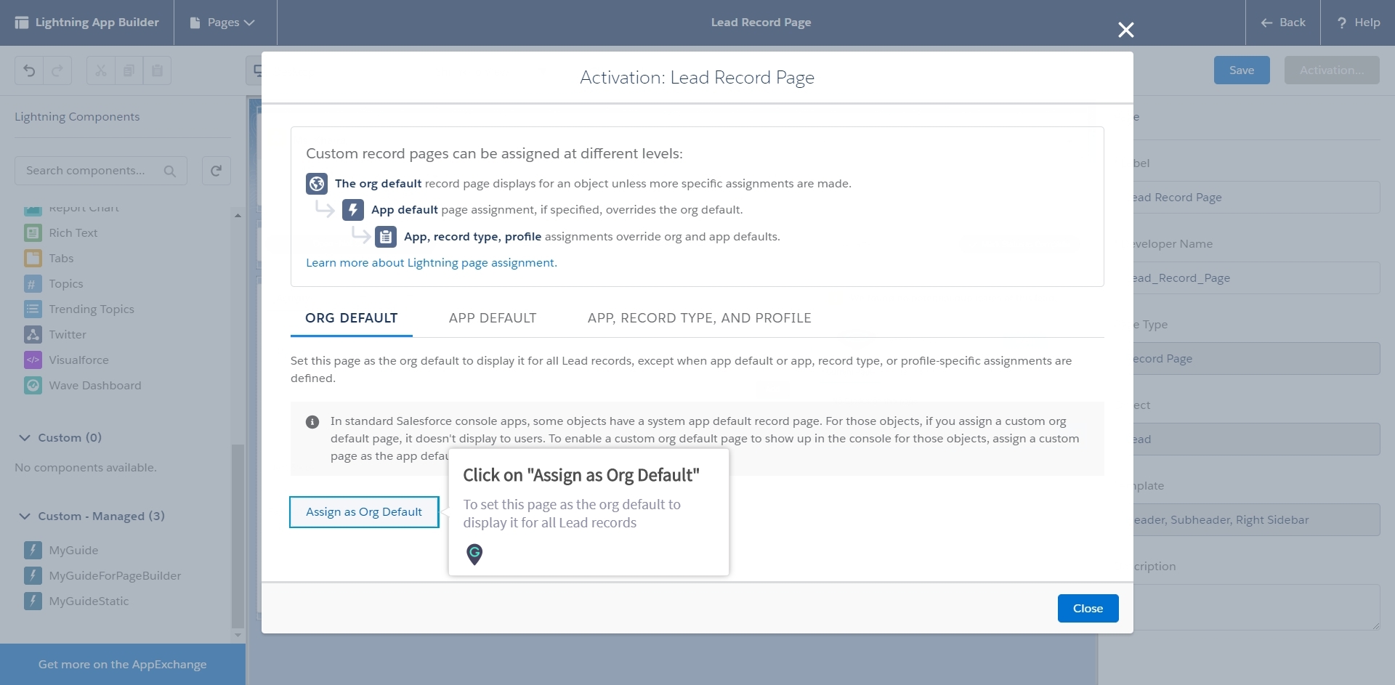The height and width of the screenshot is (685, 1395).
Task: Select the MyGuideForPageBuilder component icon
Action: click(x=33, y=575)
